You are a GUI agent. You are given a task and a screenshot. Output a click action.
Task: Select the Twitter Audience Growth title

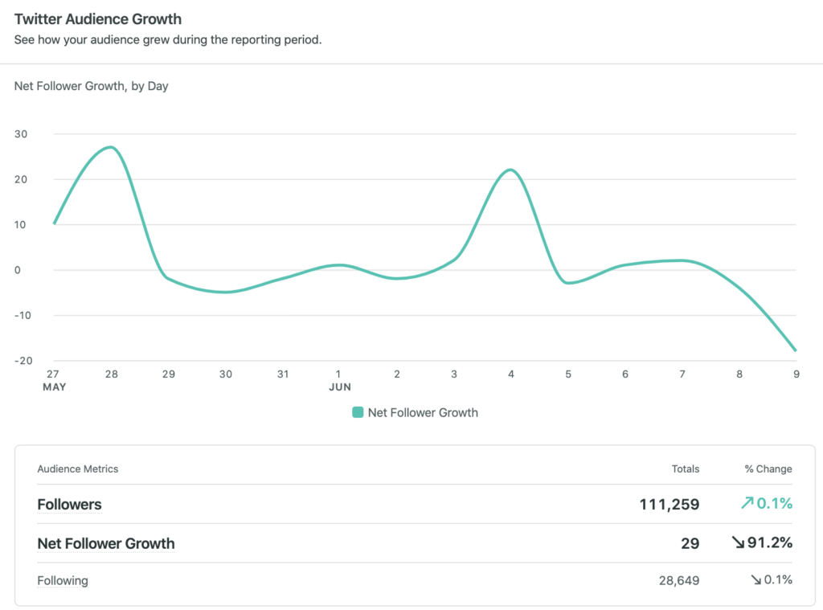coord(97,18)
